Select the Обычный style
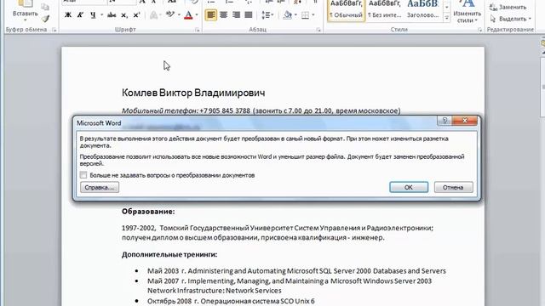Image resolution: width=545 pixels, height=306 pixels. pyautogui.click(x=347, y=10)
